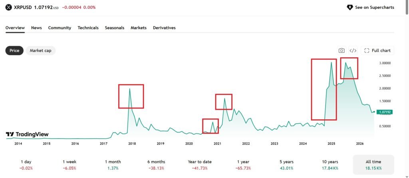Select the 1 day time range
The height and width of the screenshot is (178, 409).
pyautogui.click(x=26, y=165)
